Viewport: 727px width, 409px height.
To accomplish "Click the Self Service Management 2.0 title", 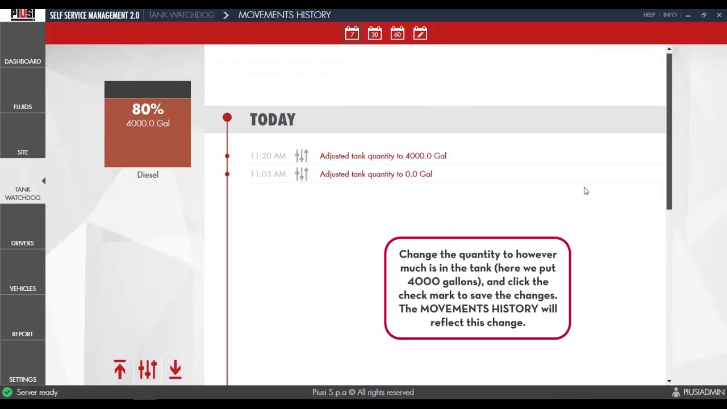I will pyautogui.click(x=94, y=15).
